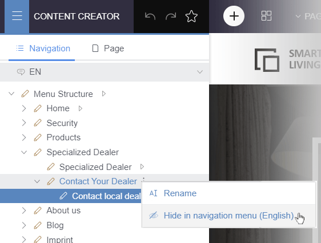Expand the Home tree node
The width and height of the screenshot is (321, 243).
coord(24,108)
